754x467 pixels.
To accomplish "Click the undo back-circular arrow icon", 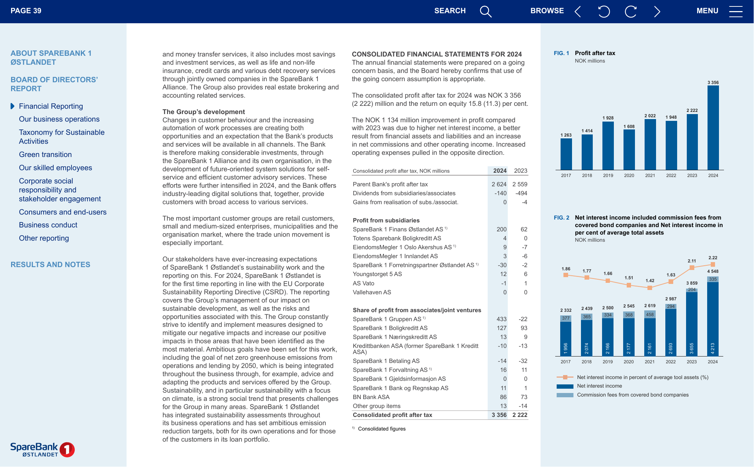I will [604, 11].
